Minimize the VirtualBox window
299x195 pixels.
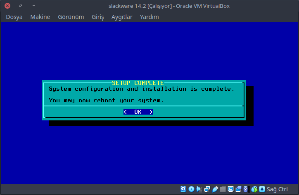[x=34, y=6]
